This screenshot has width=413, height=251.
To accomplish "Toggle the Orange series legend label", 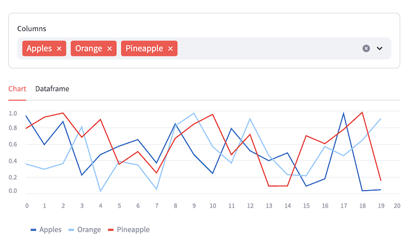I will click(88, 230).
